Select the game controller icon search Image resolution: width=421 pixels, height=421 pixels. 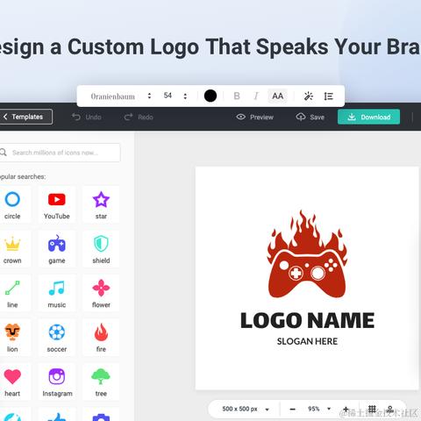click(x=57, y=249)
